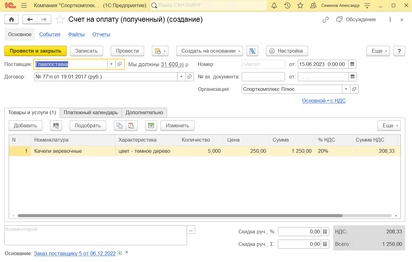Screen dimensions: 412x262
Task: Add the document to favorites star
Action: click(59, 20)
